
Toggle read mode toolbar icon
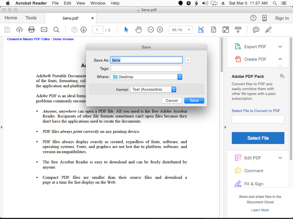click(x=238, y=29)
